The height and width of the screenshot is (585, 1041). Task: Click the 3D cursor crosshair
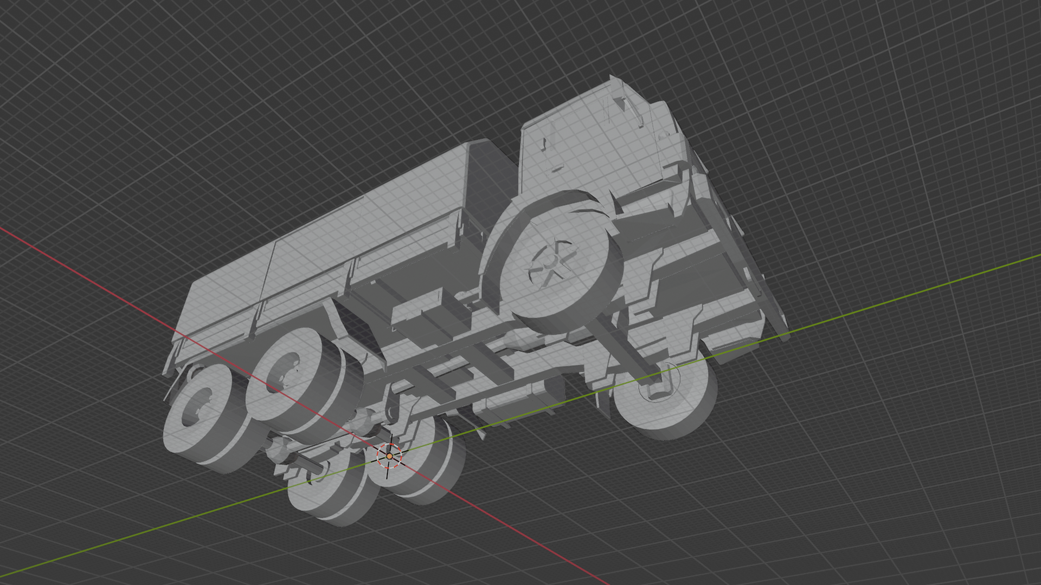coord(389,456)
